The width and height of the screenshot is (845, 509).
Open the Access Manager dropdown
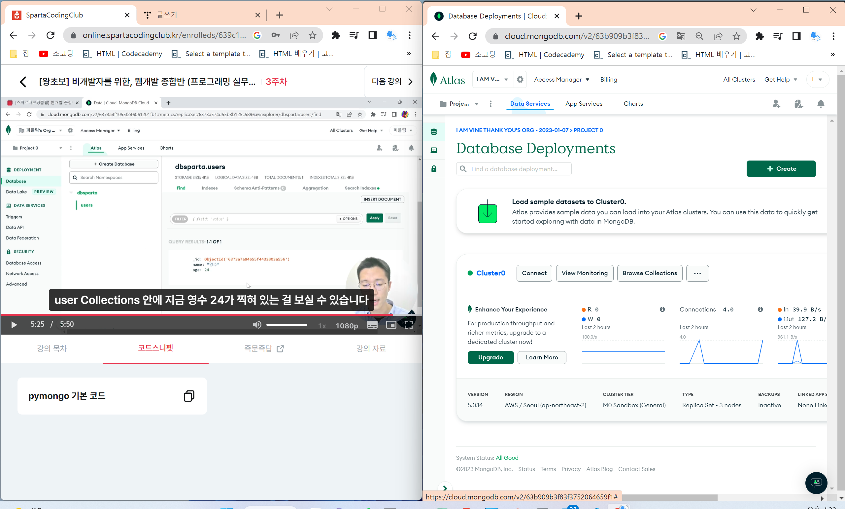coord(561,80)
